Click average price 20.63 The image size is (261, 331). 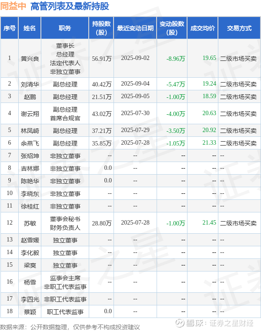(209, 113)
